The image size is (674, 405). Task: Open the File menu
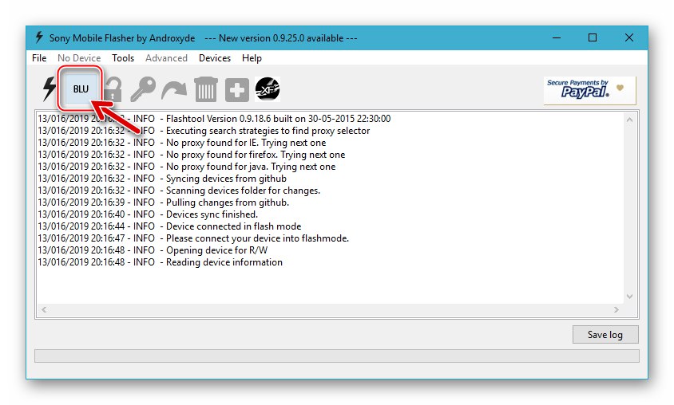pos(39,58)
